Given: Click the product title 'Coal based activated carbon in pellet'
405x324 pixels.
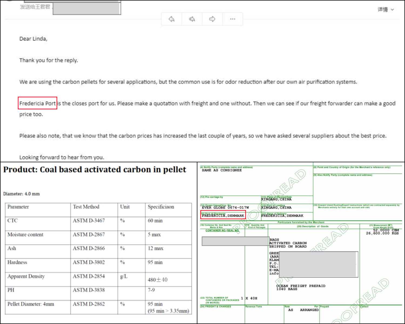Looking at the screenshot, I should [x=113, y=170].
